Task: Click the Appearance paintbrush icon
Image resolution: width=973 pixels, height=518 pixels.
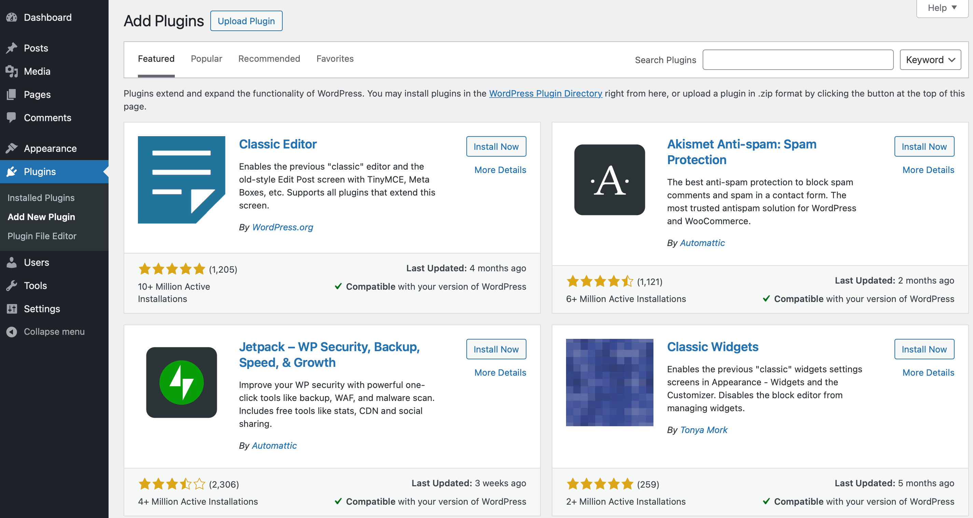Action: coord(12,148)
